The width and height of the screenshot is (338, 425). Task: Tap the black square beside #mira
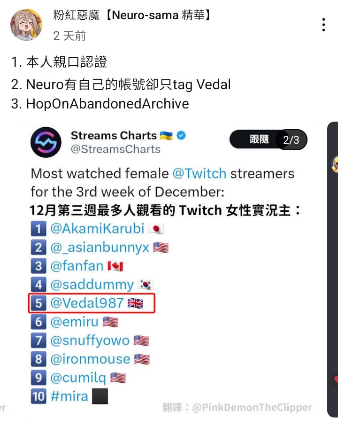pyautogui.click(x=100, y=396)
